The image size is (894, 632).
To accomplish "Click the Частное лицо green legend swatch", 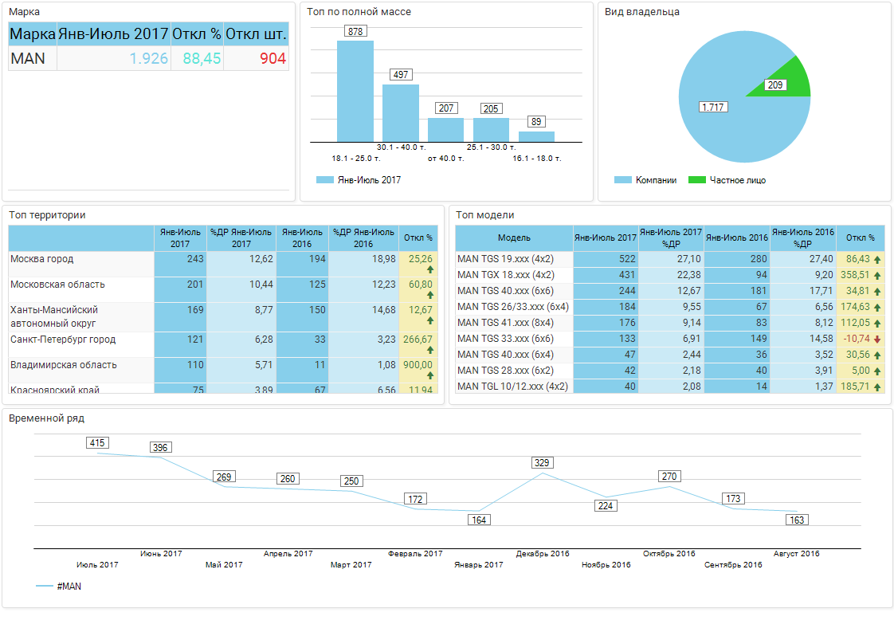I will click(x=696, y=180).
